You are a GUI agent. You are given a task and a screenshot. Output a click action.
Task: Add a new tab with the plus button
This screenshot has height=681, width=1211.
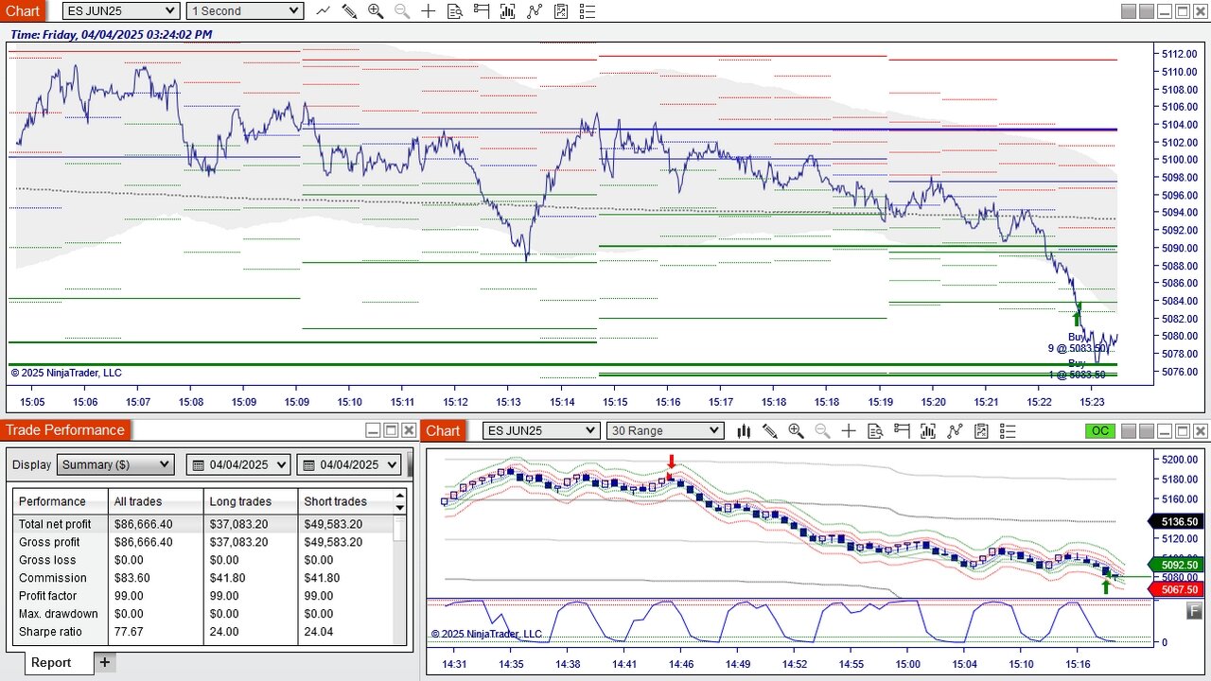coord(105,662)
